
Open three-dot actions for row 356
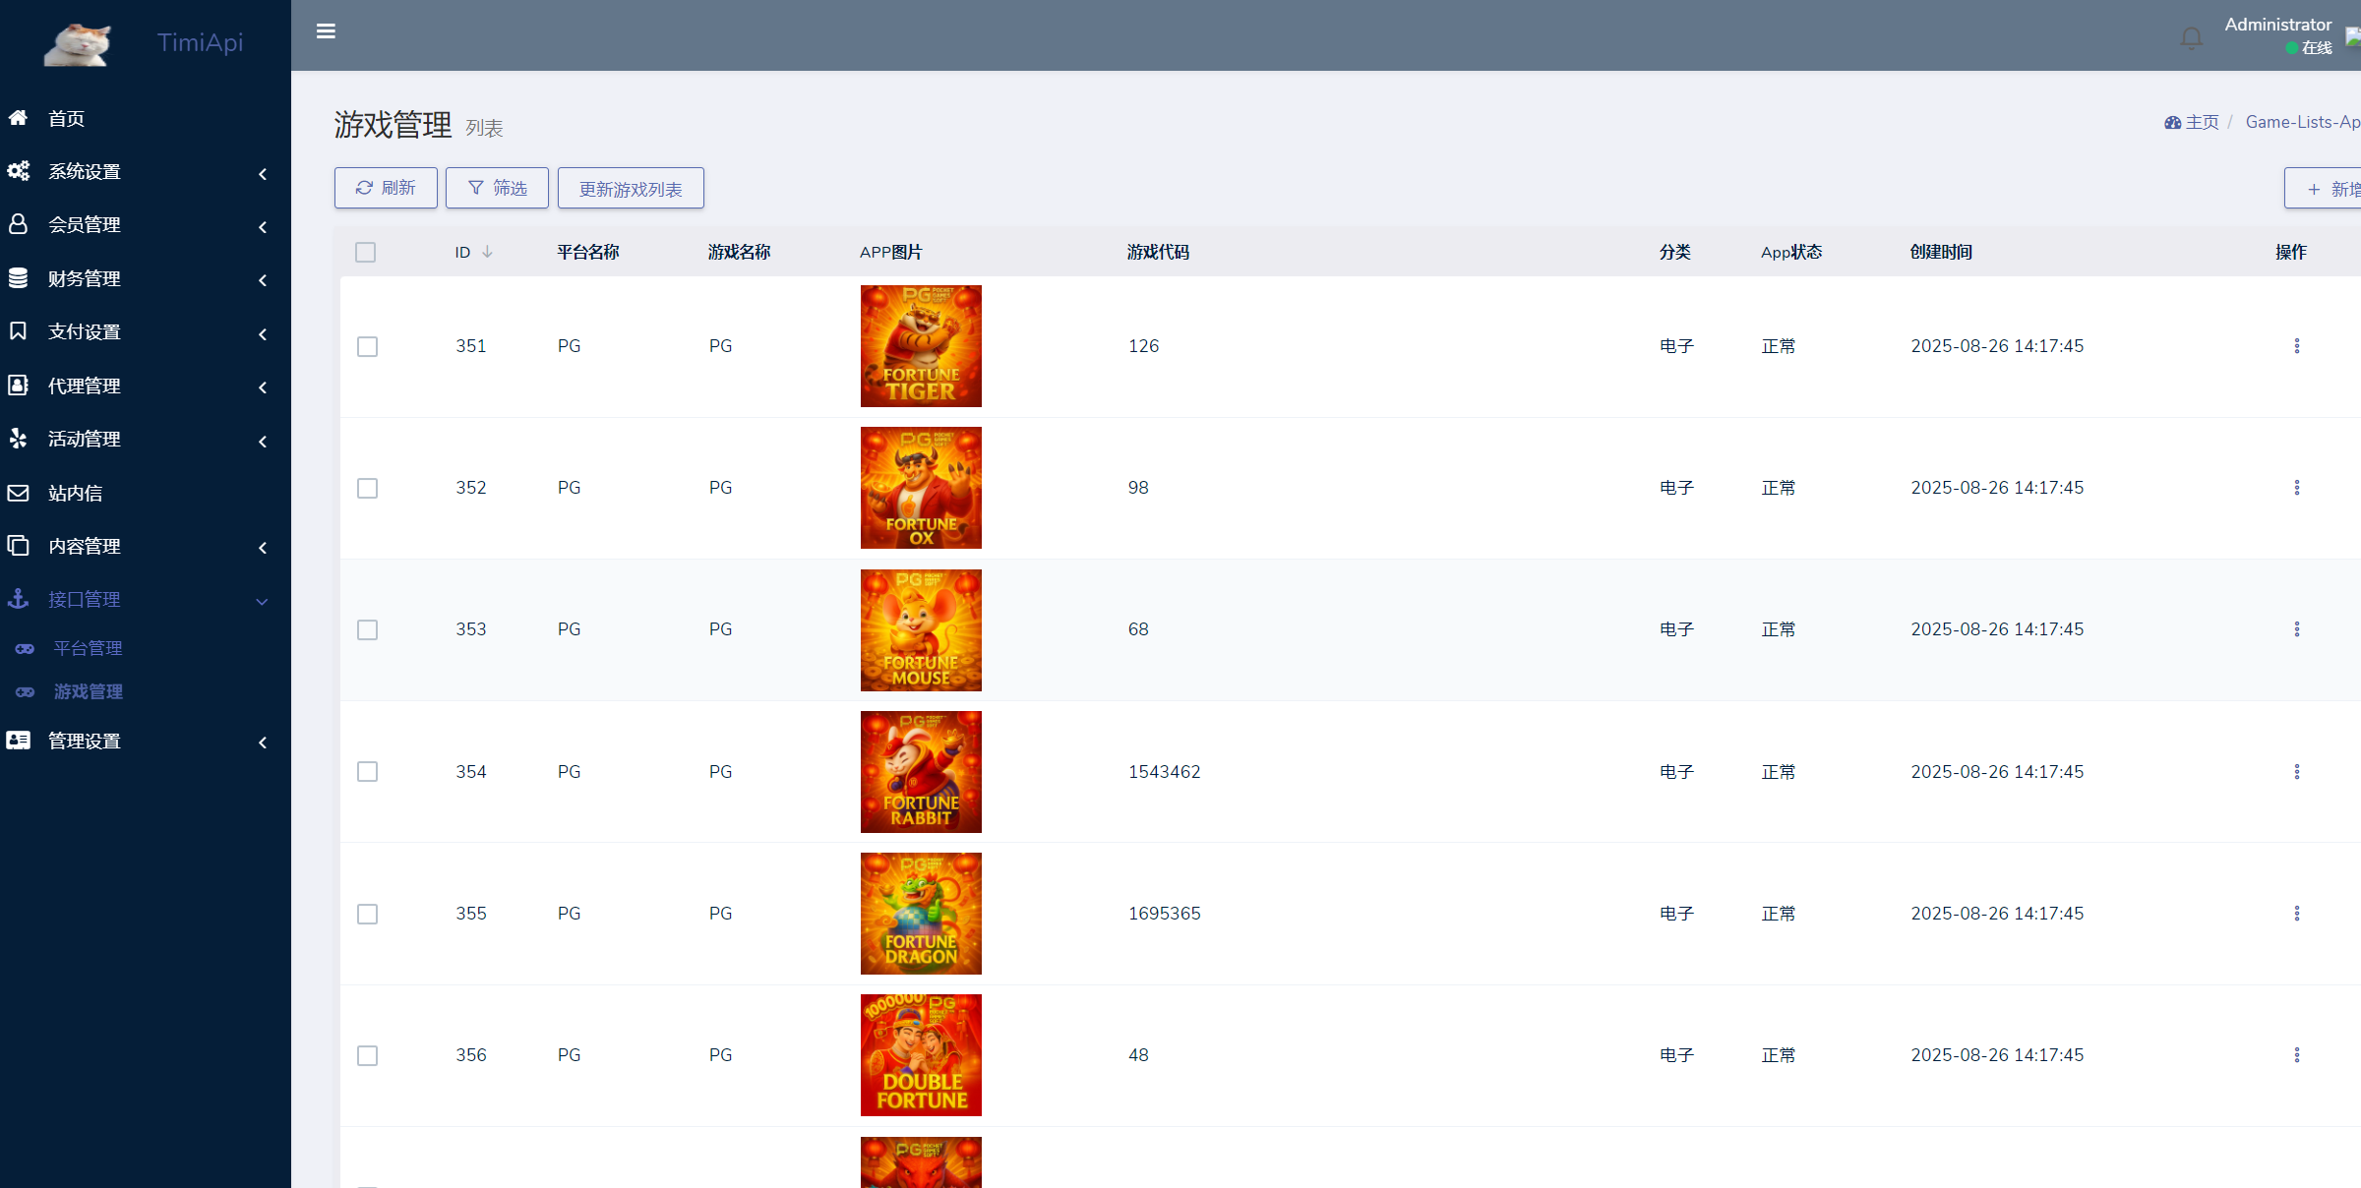pyautogui.click(x=2296, y=1055)
